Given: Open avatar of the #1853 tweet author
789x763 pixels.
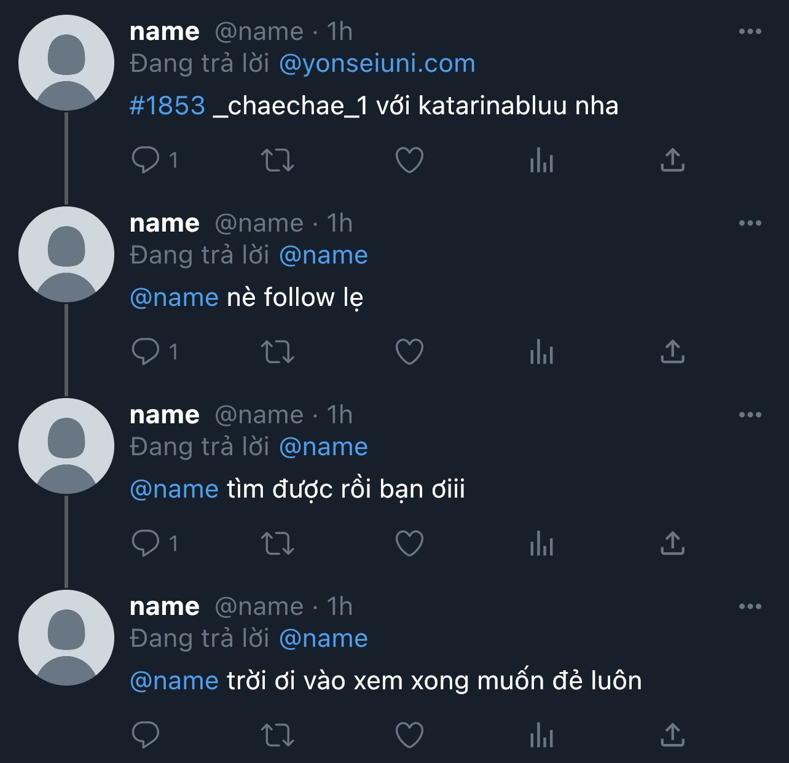Looking at the screenshot, I should (x=66, y=63).
